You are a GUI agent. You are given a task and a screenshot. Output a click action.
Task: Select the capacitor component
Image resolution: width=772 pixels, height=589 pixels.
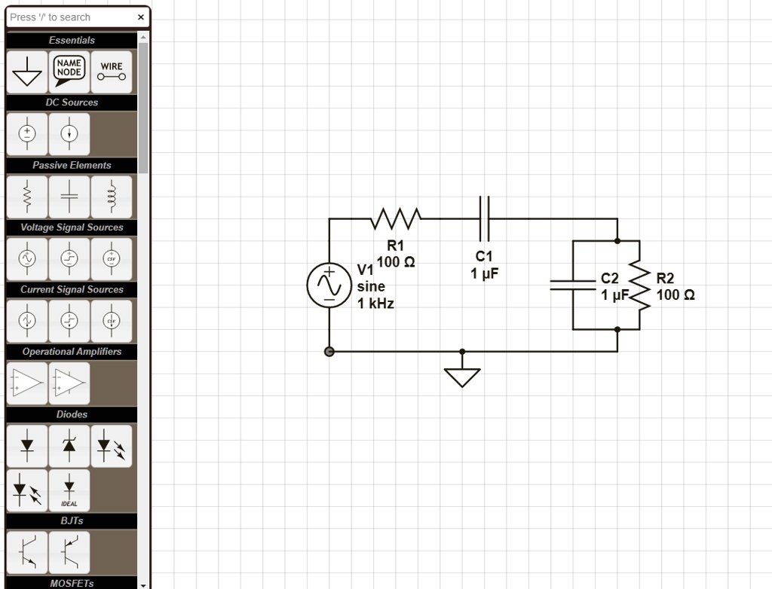[x=69, y=197]
